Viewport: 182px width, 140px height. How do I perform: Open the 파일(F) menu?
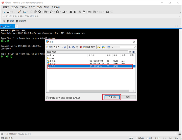coord(6,7)
